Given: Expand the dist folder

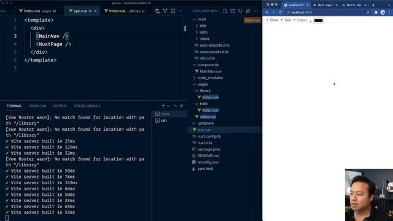Looking at the screenshot, I should 203,26.
